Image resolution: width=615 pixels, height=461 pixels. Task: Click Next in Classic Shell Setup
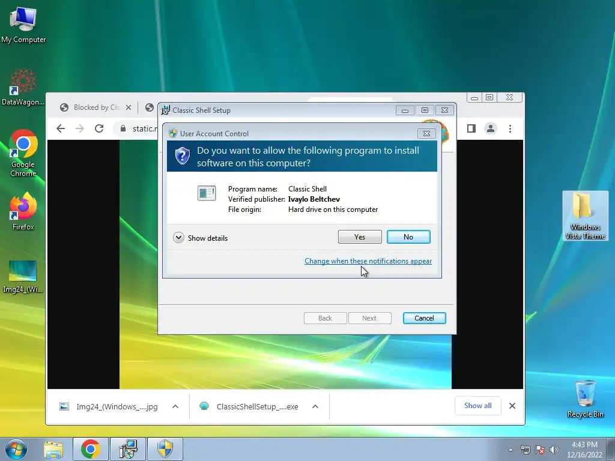369,318
